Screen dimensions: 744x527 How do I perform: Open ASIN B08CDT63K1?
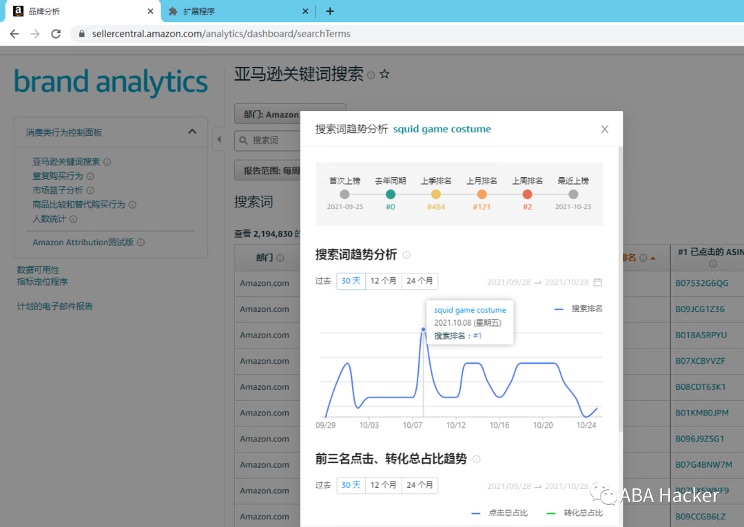click(x=701, y=386)
